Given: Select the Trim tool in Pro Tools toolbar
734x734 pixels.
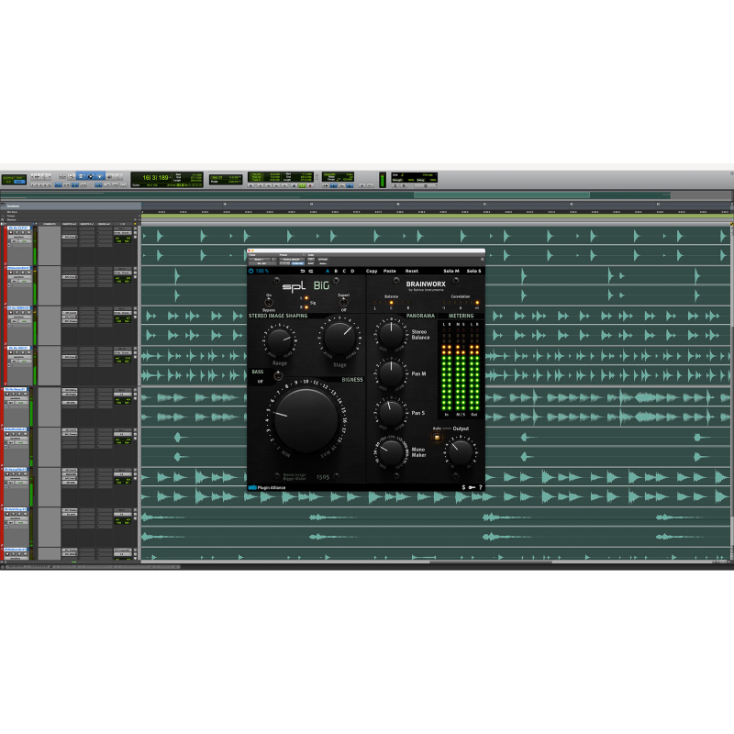Looking at the screenshot, I should (81, 176).
